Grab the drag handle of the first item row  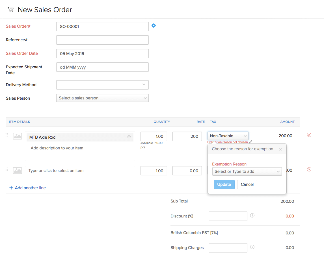click(x=7, y=135)
